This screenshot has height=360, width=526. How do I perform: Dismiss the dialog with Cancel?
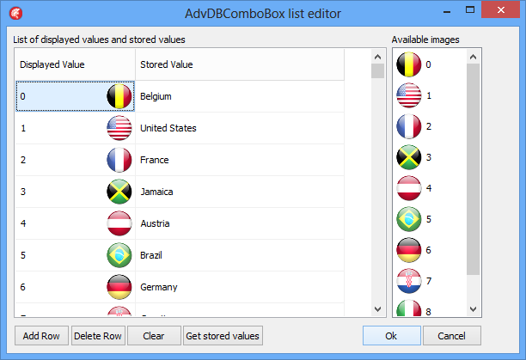(451, 336)
